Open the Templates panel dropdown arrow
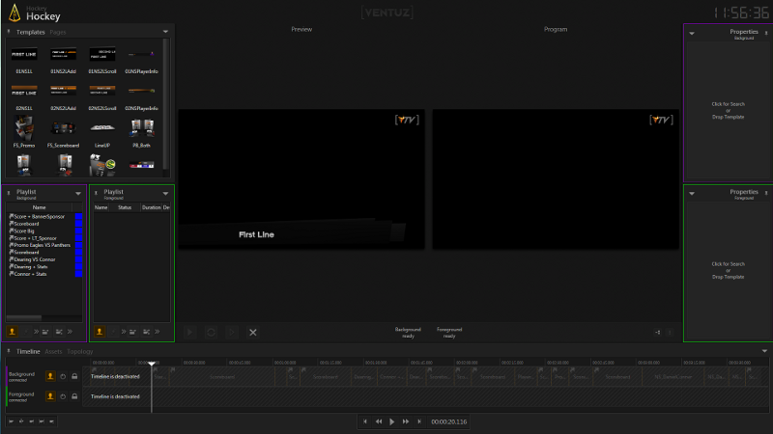Viewport: 773px width, 434px height. pos(165,32)
